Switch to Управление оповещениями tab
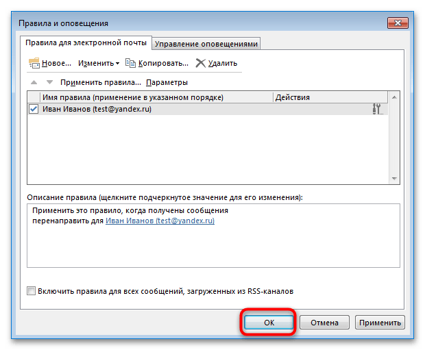The image size is (425, 350). point(206,44)
